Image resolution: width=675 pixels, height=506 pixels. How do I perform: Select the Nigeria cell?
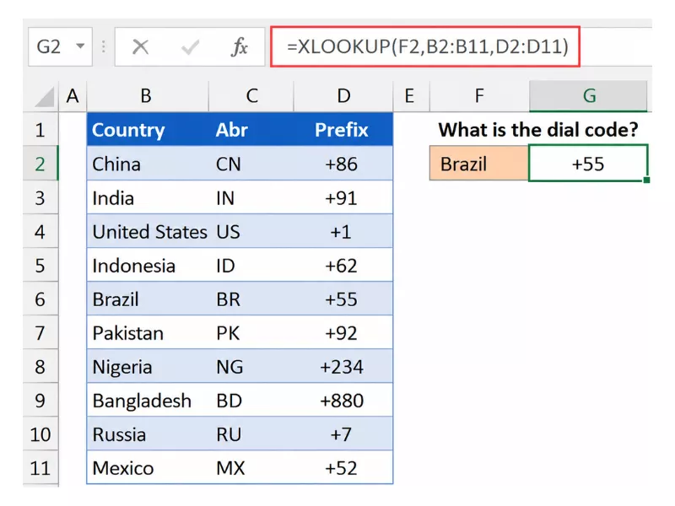[x=148, y=367]
